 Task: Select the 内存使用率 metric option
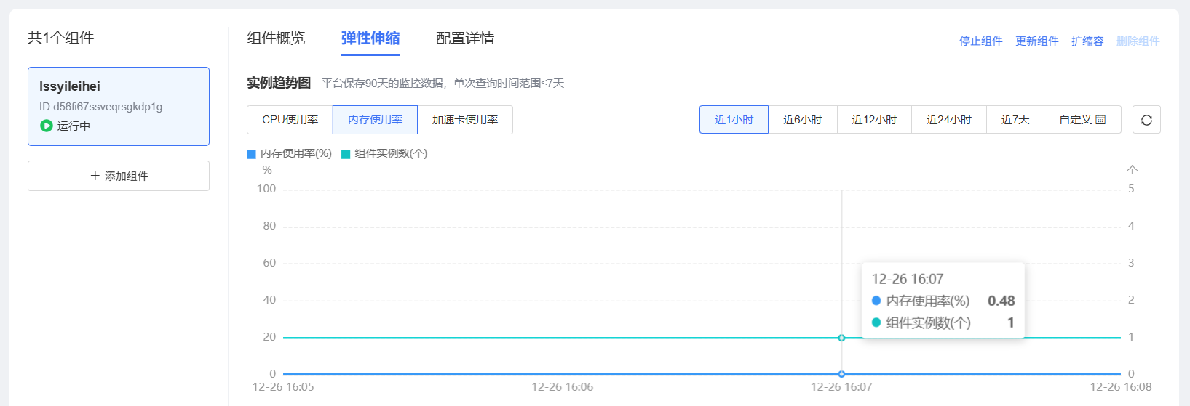coord(375,120)
